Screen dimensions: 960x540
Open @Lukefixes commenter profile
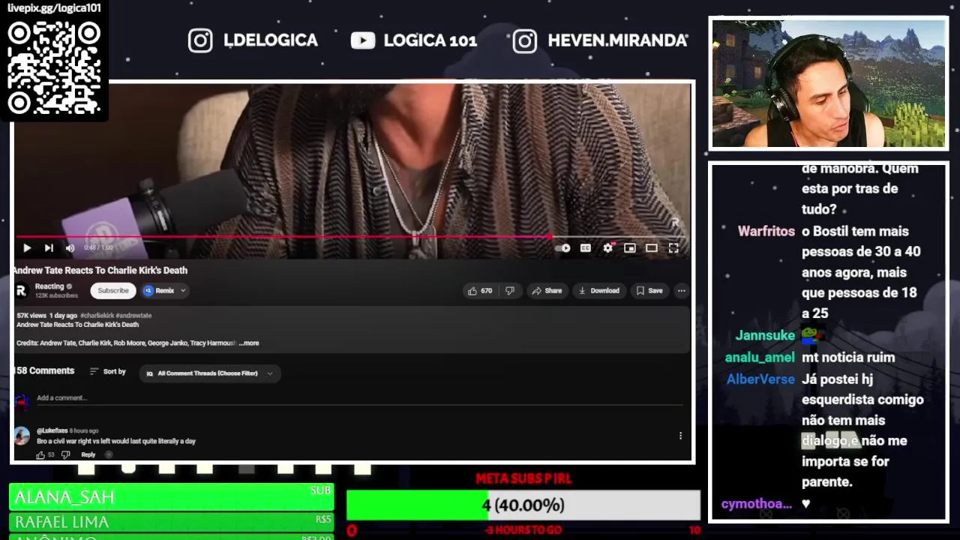52,431
